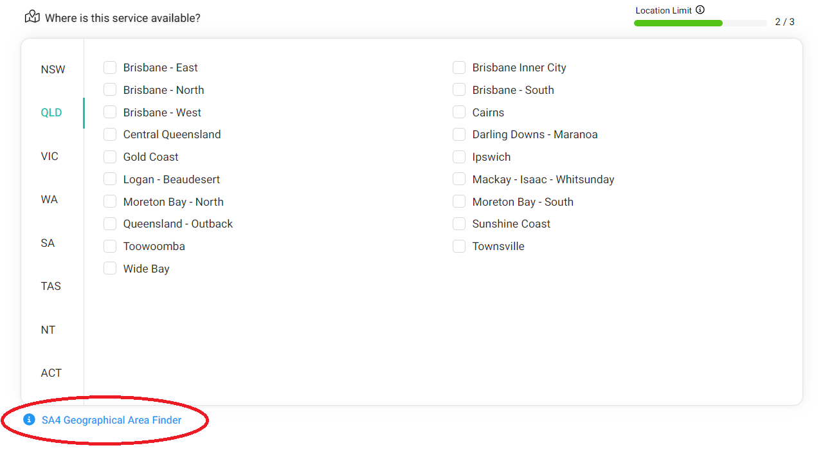Open the ACT state tab
The width and height of the screenshot is (832, 468).
51,373
